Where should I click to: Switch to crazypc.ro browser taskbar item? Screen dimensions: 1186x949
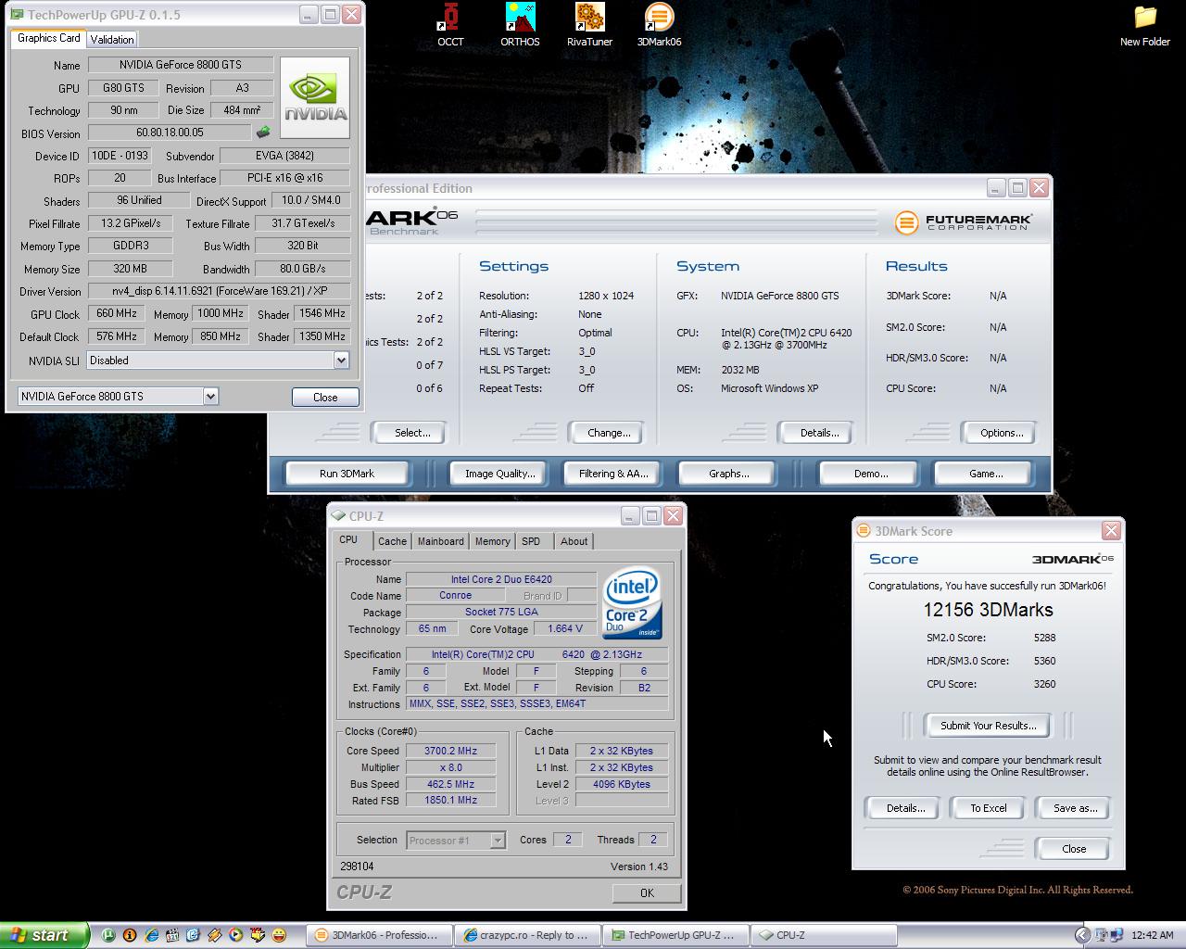pos(528,935)
